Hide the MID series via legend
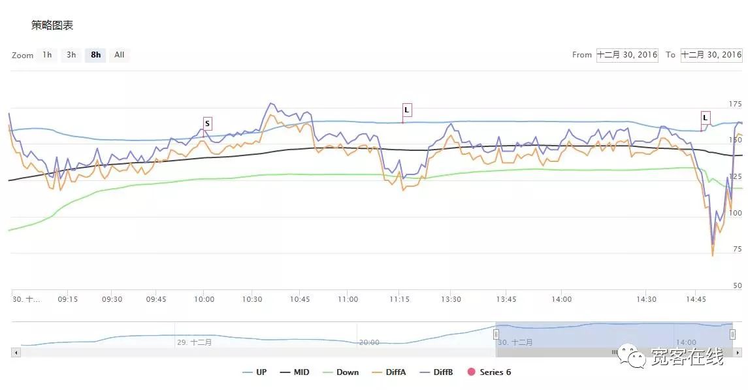This screenshot has height=390, width=748. pyautogui.click(x=295, y=372)
